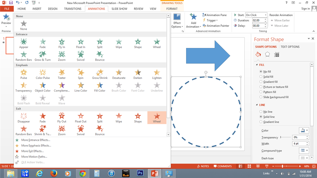The width and height of the screenshot is (317, 178).
Task: Choose the Pattern fill option
Action: [x=261, y=92]
